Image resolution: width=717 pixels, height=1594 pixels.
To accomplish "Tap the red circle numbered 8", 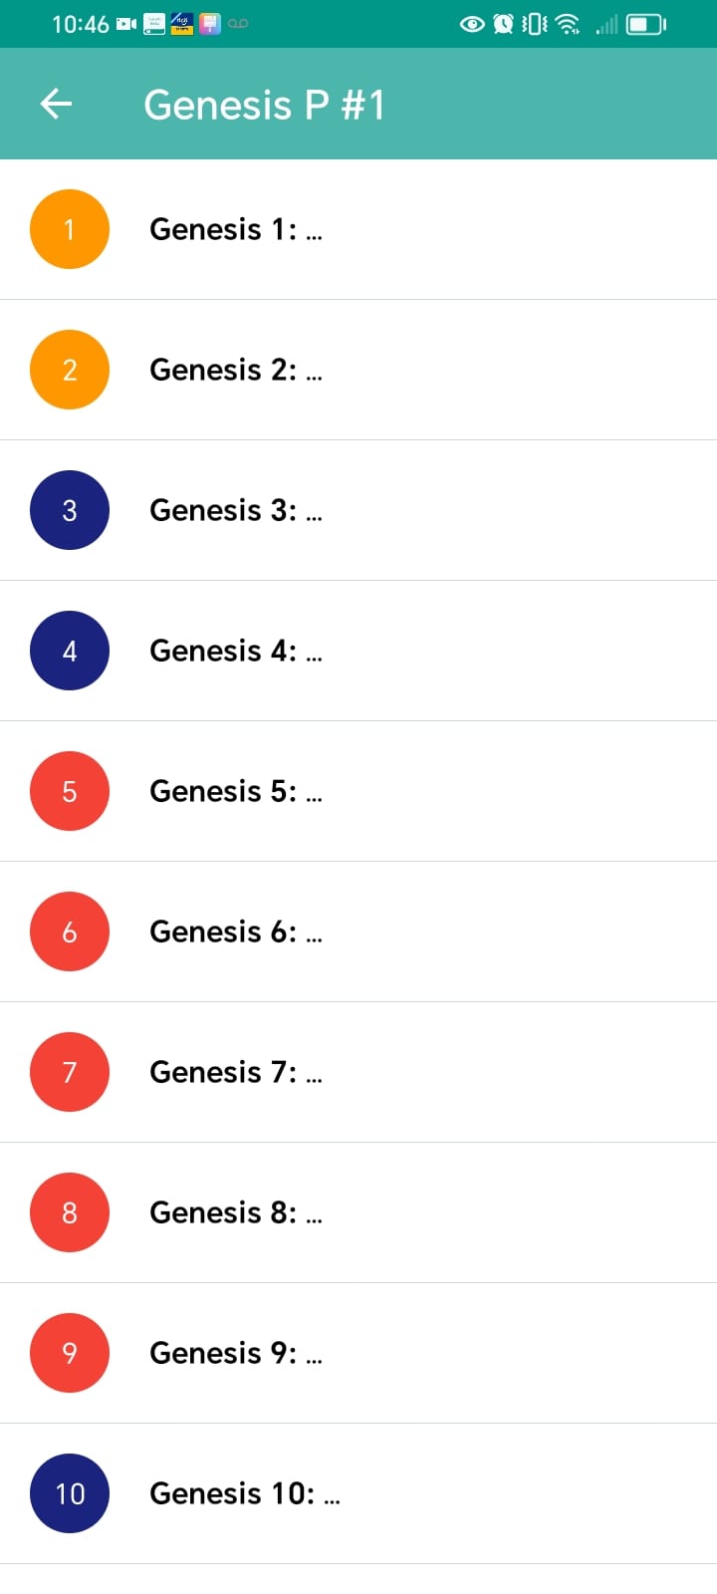I will point(70,1212).
